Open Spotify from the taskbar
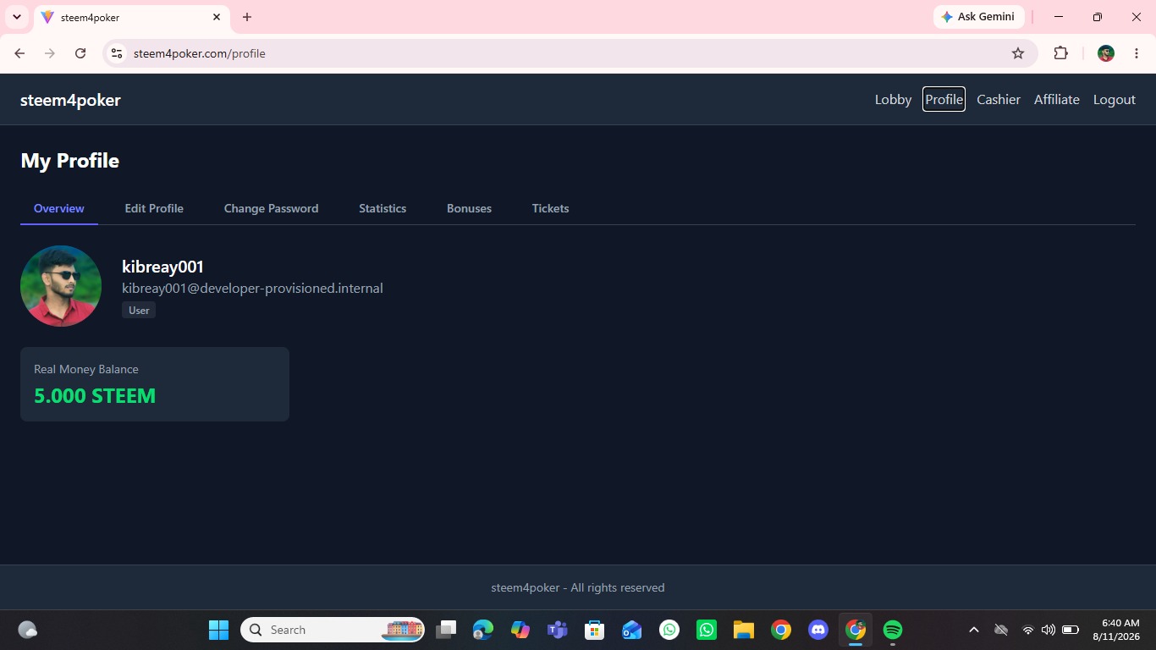The image size is (1156, 650). 893,630
